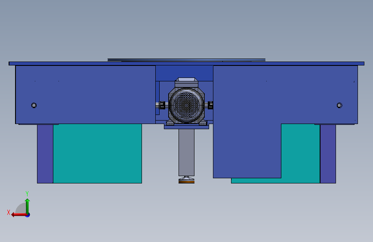Select the gray center column under motor
This screenshot has width=373, height=242.
pos(187,152)
